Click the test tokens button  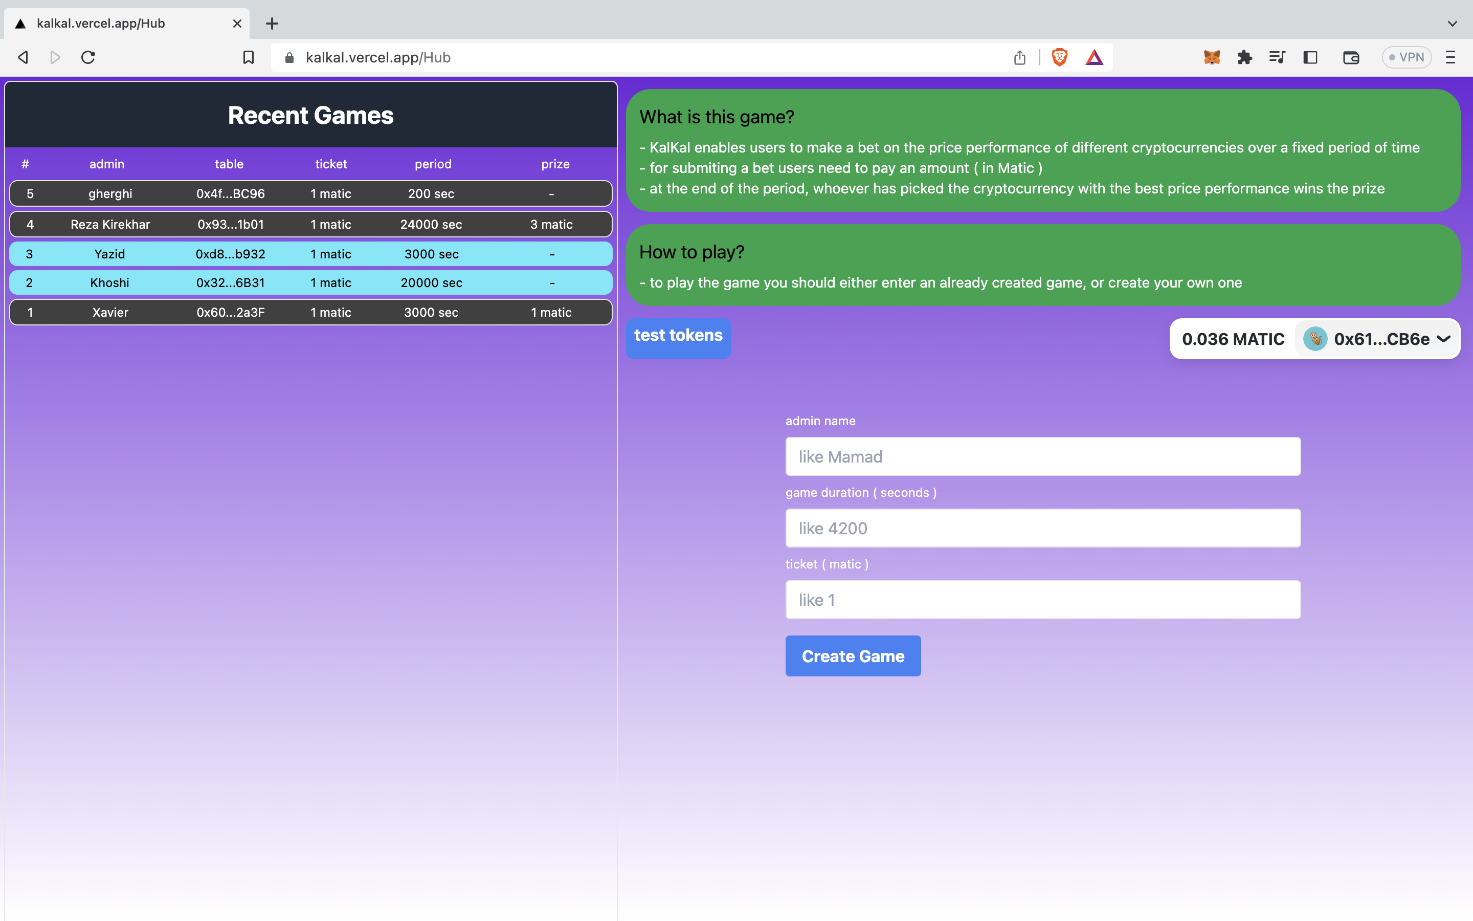coord(678,336)
